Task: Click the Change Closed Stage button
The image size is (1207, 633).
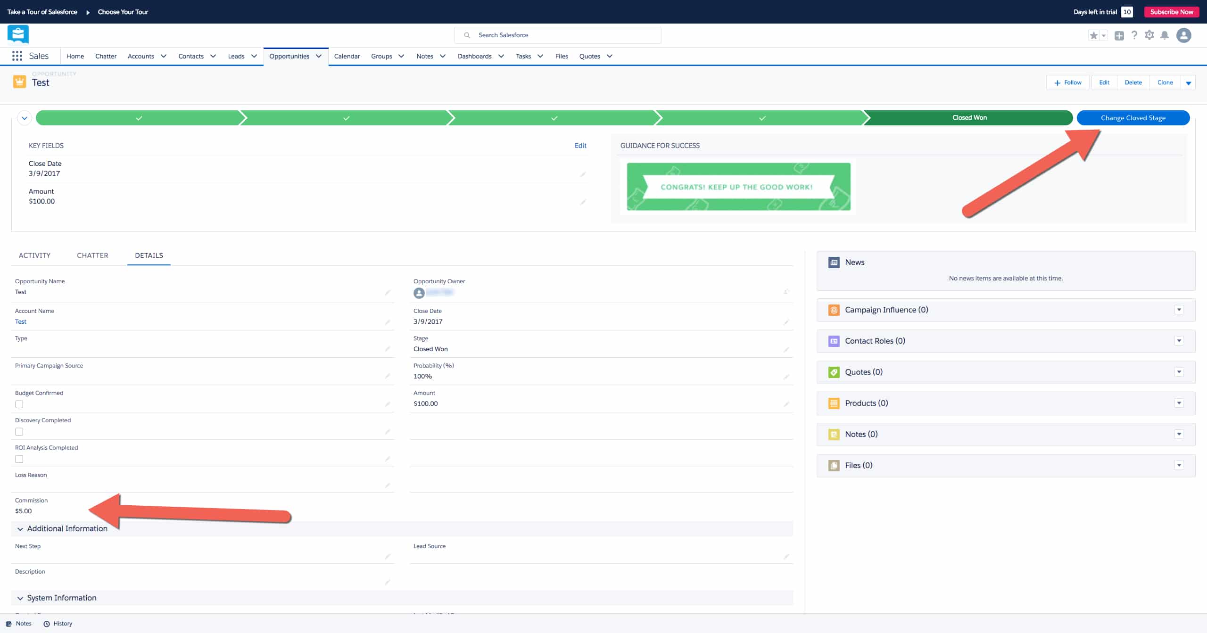Action: (x=1133, y=118)
